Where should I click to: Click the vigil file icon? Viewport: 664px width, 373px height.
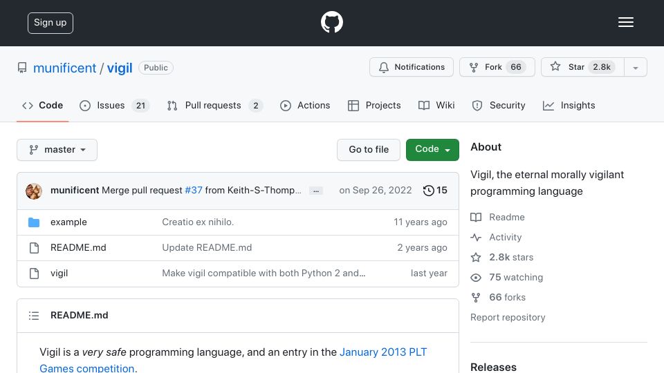pos(35,274)
